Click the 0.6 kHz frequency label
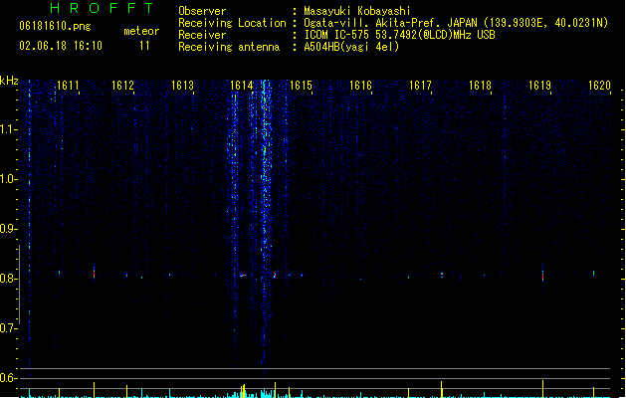This screenshot has height=398, width=626. tap(8, 378)
